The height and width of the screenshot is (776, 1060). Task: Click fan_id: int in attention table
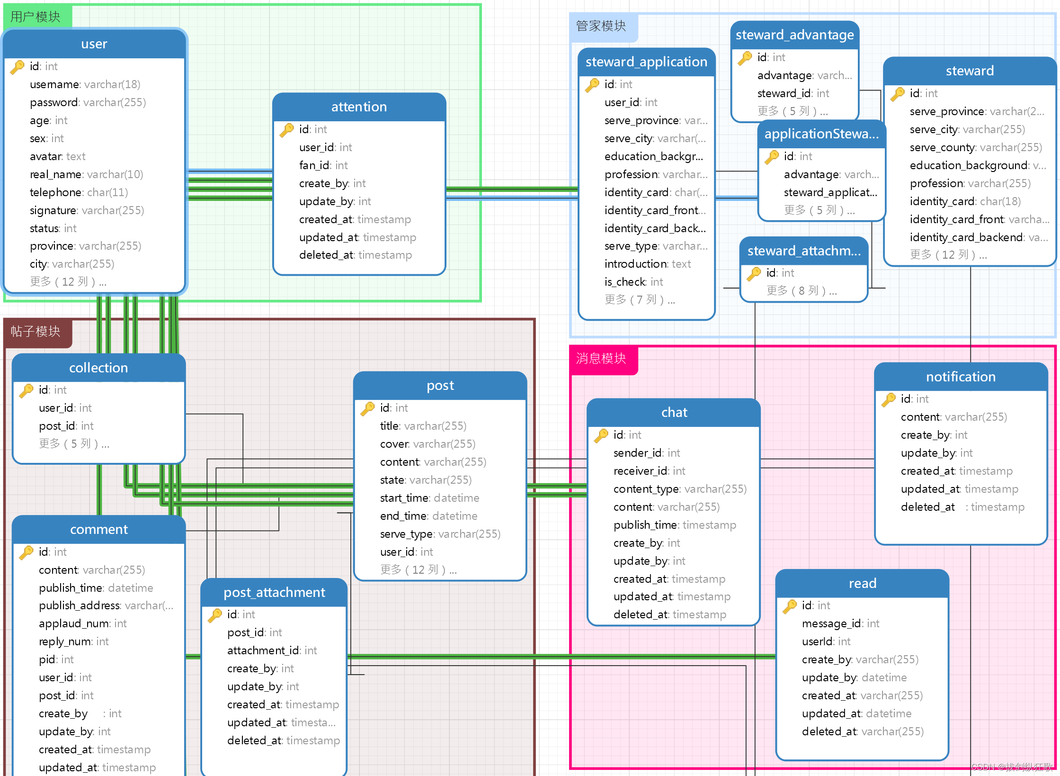coord(323,166)
